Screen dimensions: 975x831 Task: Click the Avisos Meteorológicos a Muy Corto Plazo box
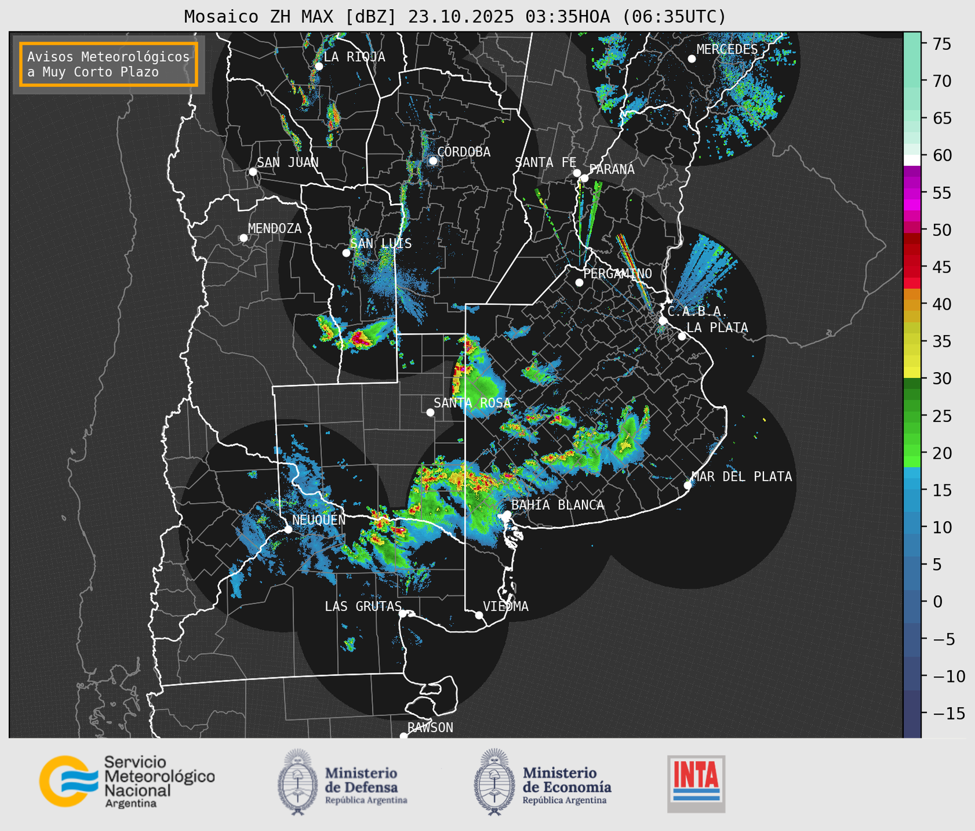coord(109,64)
